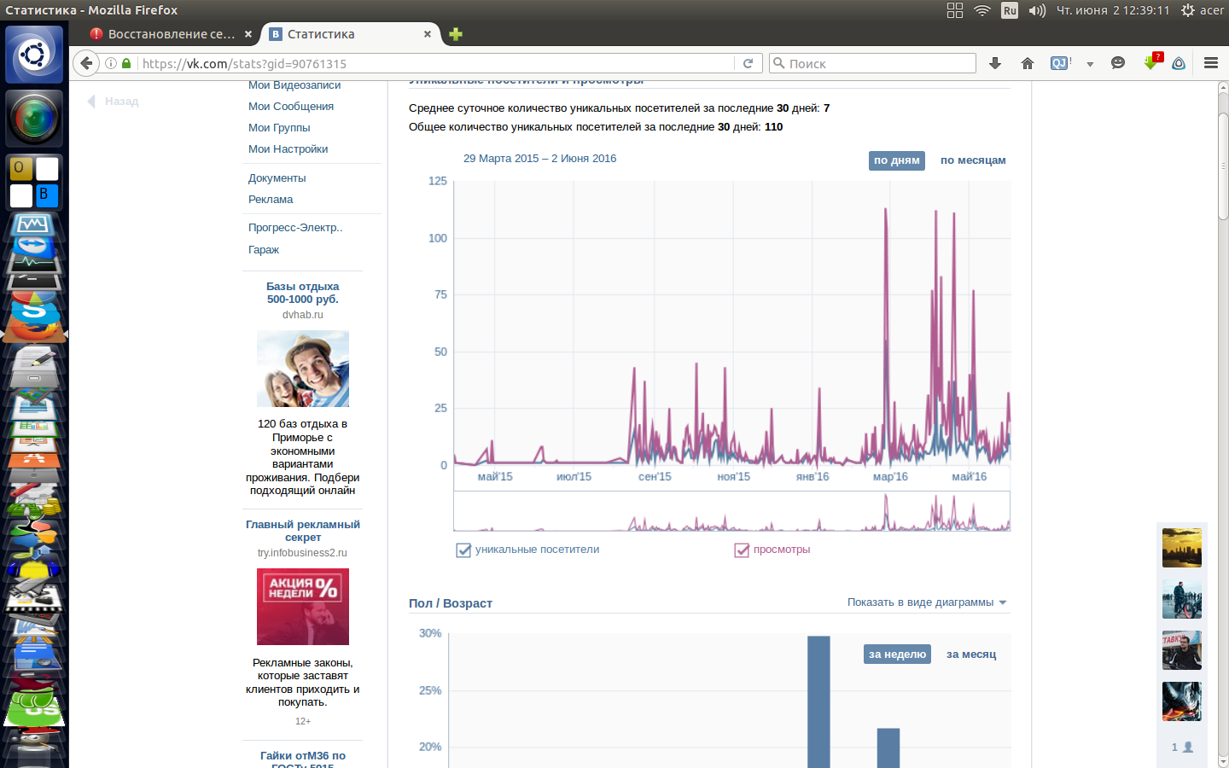1229x768 pixels.
Task: Launch the camera lens app in the dock
Action: pyautogui.click(x=34, y=117)
